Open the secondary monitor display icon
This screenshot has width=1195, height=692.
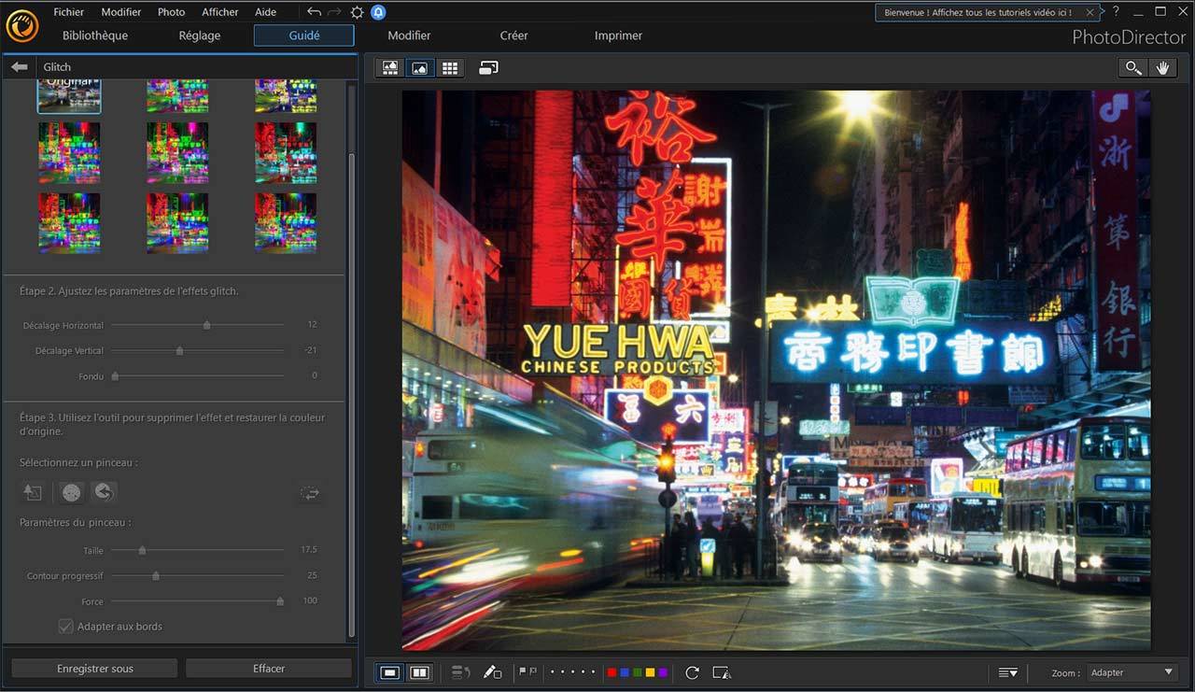pos(488,67)
